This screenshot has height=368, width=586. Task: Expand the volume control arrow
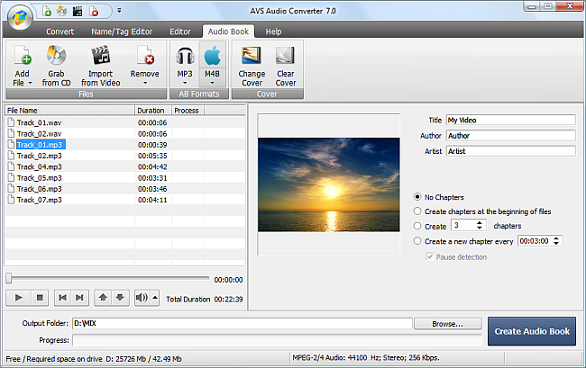pyautogui.click(x=155, y=298)
